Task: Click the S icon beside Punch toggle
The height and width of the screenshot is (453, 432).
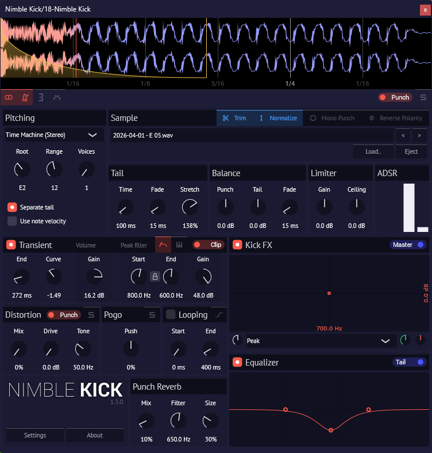Action: click(423, 97)
